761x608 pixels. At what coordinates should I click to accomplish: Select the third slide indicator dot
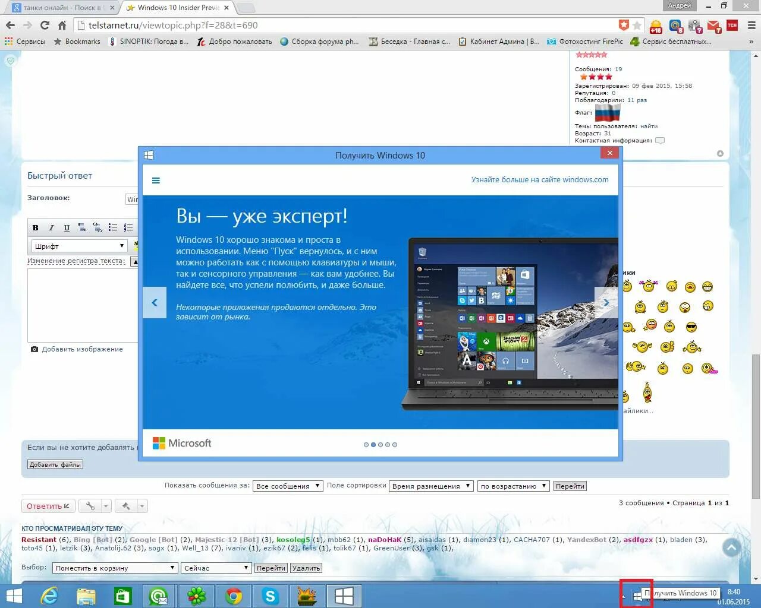tap(380, 445)
